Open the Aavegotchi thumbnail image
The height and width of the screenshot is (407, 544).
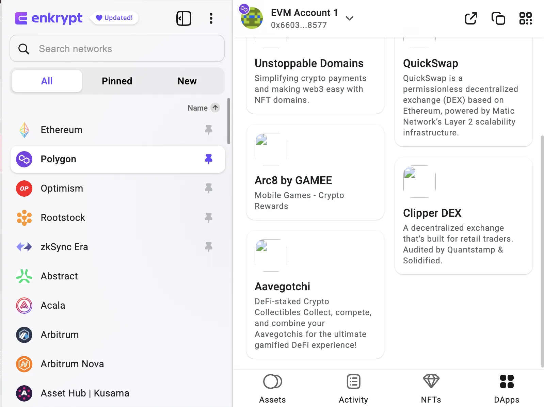click(271, 255)
